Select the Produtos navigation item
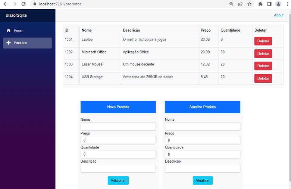Viewport: 291px width, 189px height. pyautogui.click(x=28, y=43)
